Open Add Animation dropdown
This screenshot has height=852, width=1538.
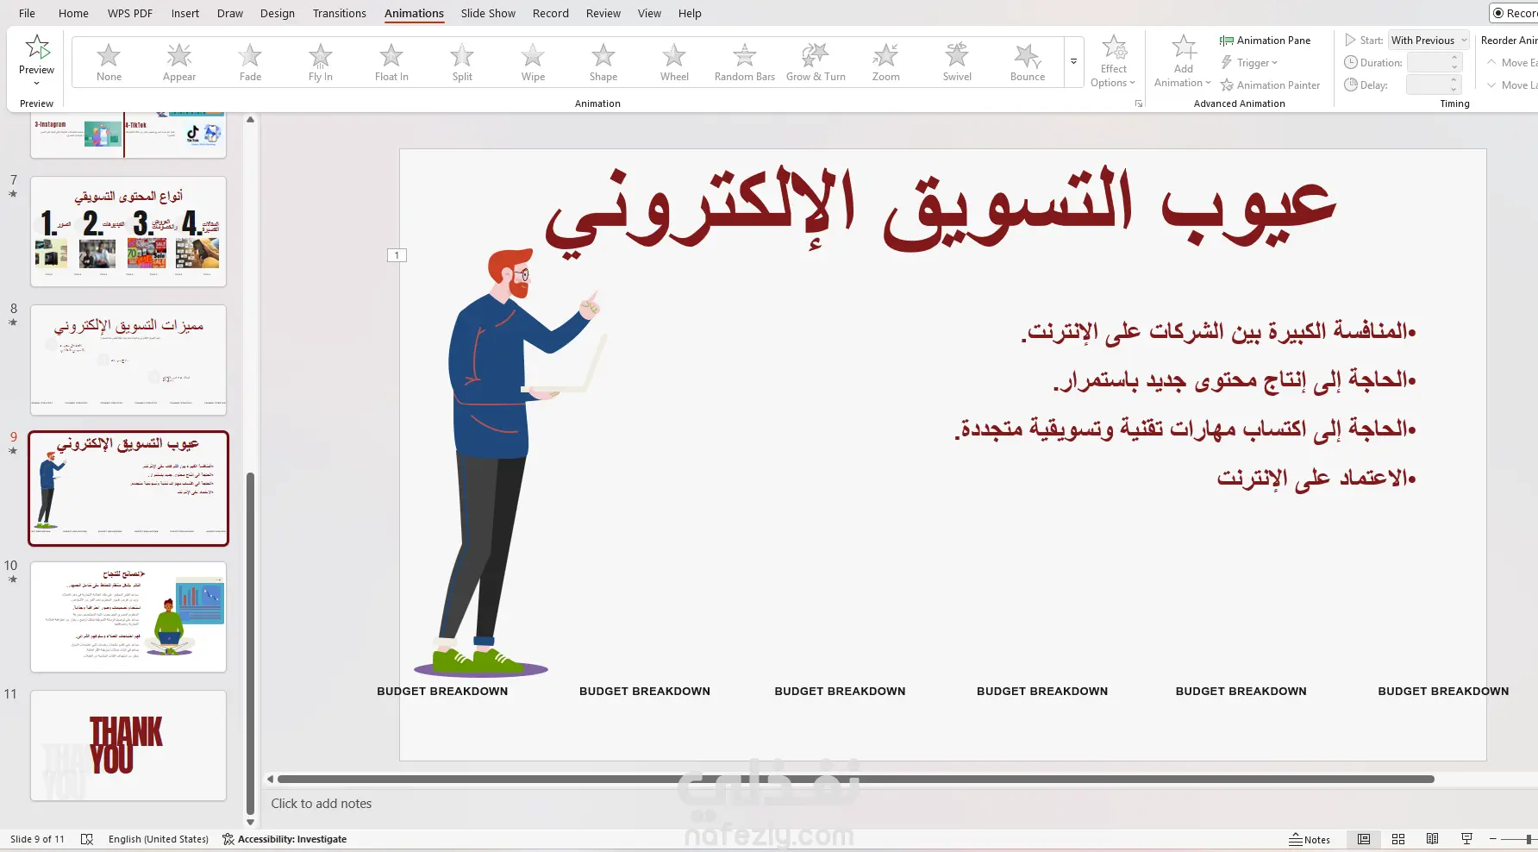1183,62
